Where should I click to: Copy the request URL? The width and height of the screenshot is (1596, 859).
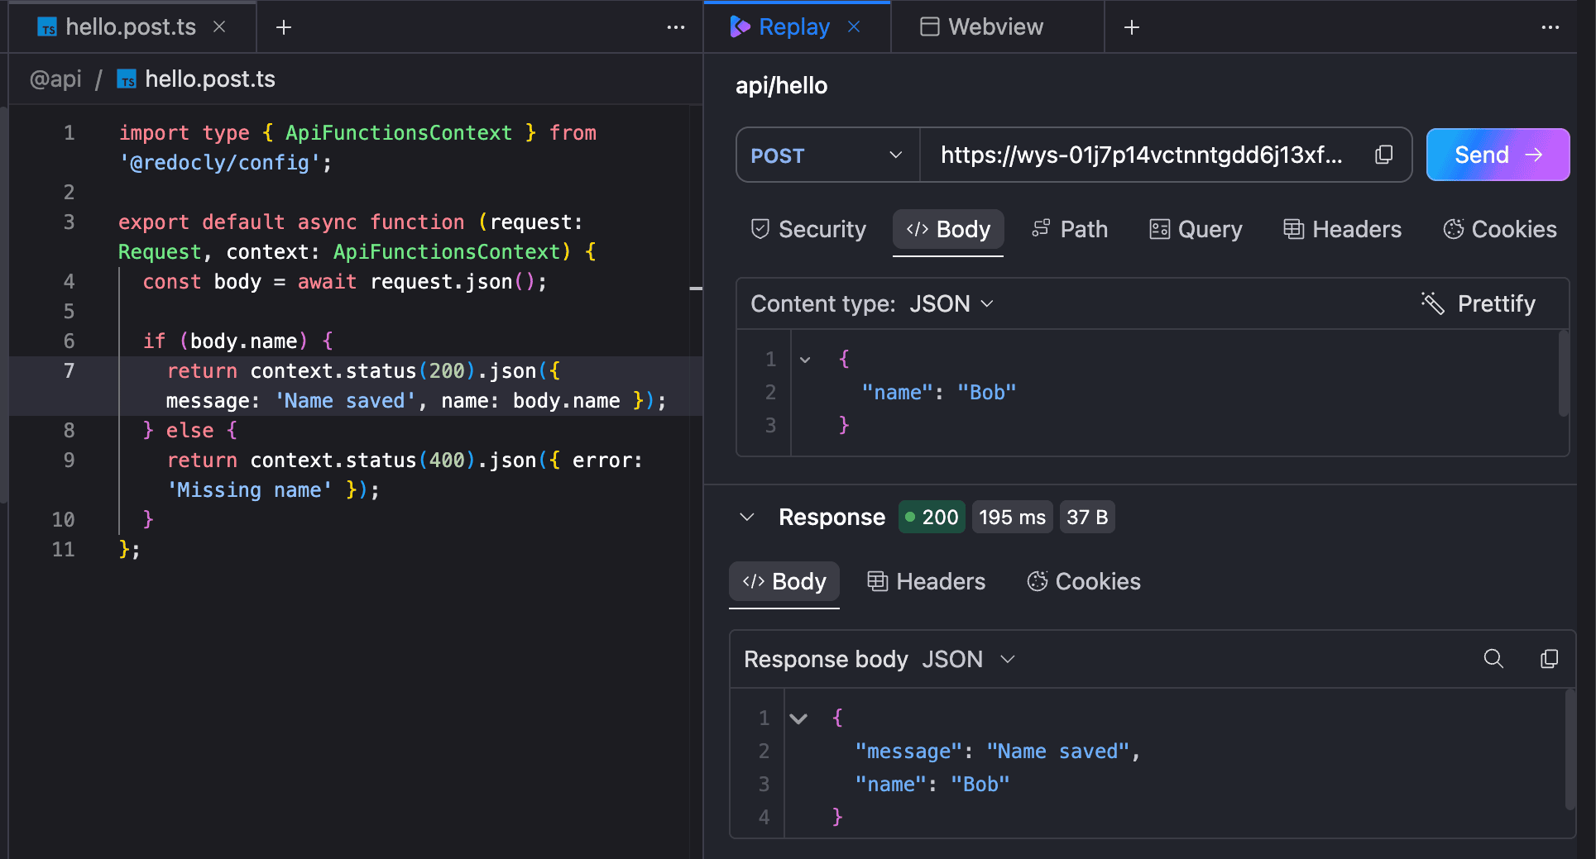(x=1384, y=155)
